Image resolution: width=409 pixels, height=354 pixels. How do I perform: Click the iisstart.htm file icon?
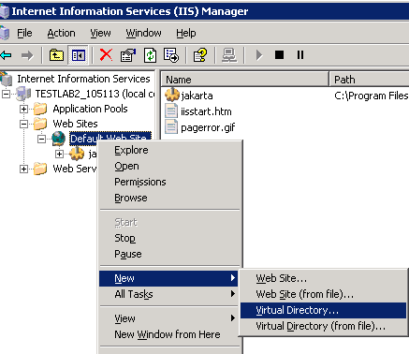point(171,111)
